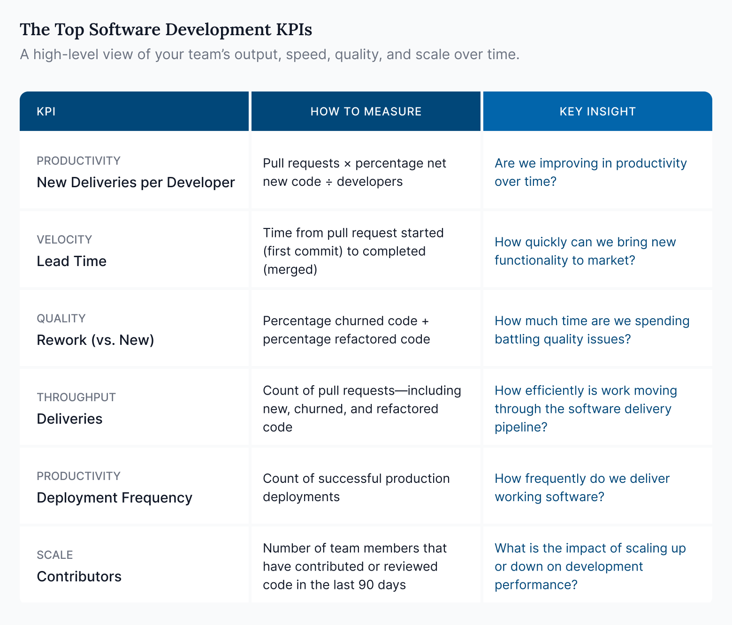Click the KEY INSIGHT column header
732x625 pixels.
pos(597,111)
